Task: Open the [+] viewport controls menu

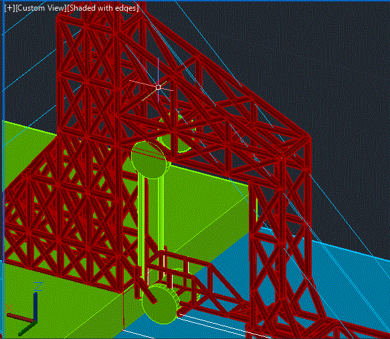Action: tap(10, 8)
